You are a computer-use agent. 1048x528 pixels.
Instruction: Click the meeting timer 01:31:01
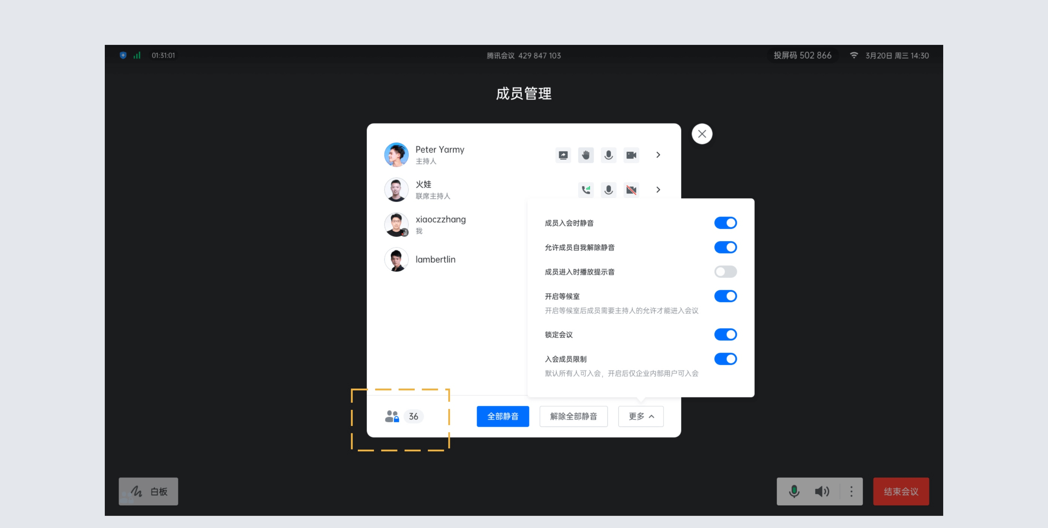coord(163,55)
